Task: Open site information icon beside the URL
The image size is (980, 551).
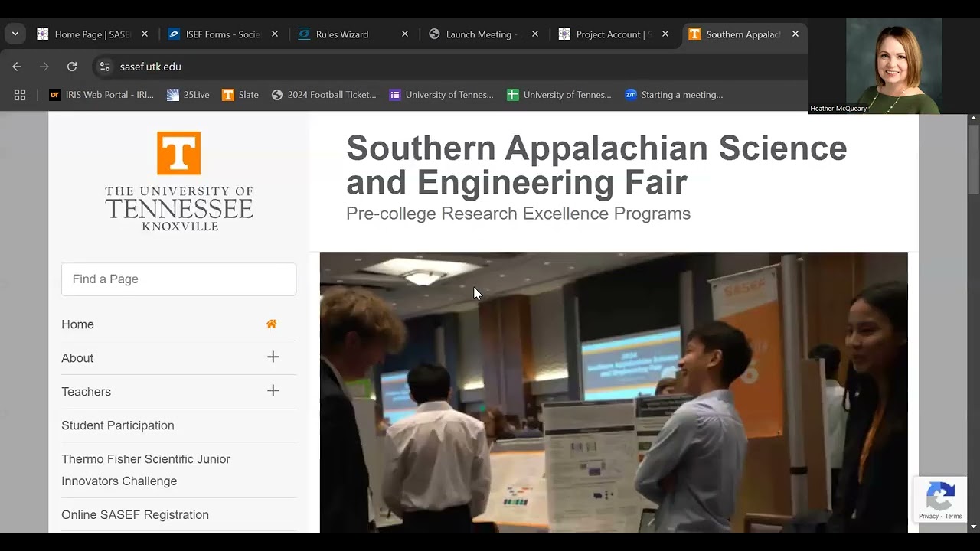Action: tap(105, 67)
